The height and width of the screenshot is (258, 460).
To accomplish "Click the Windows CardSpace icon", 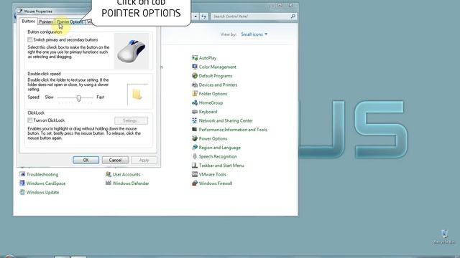I will (22, 183).
